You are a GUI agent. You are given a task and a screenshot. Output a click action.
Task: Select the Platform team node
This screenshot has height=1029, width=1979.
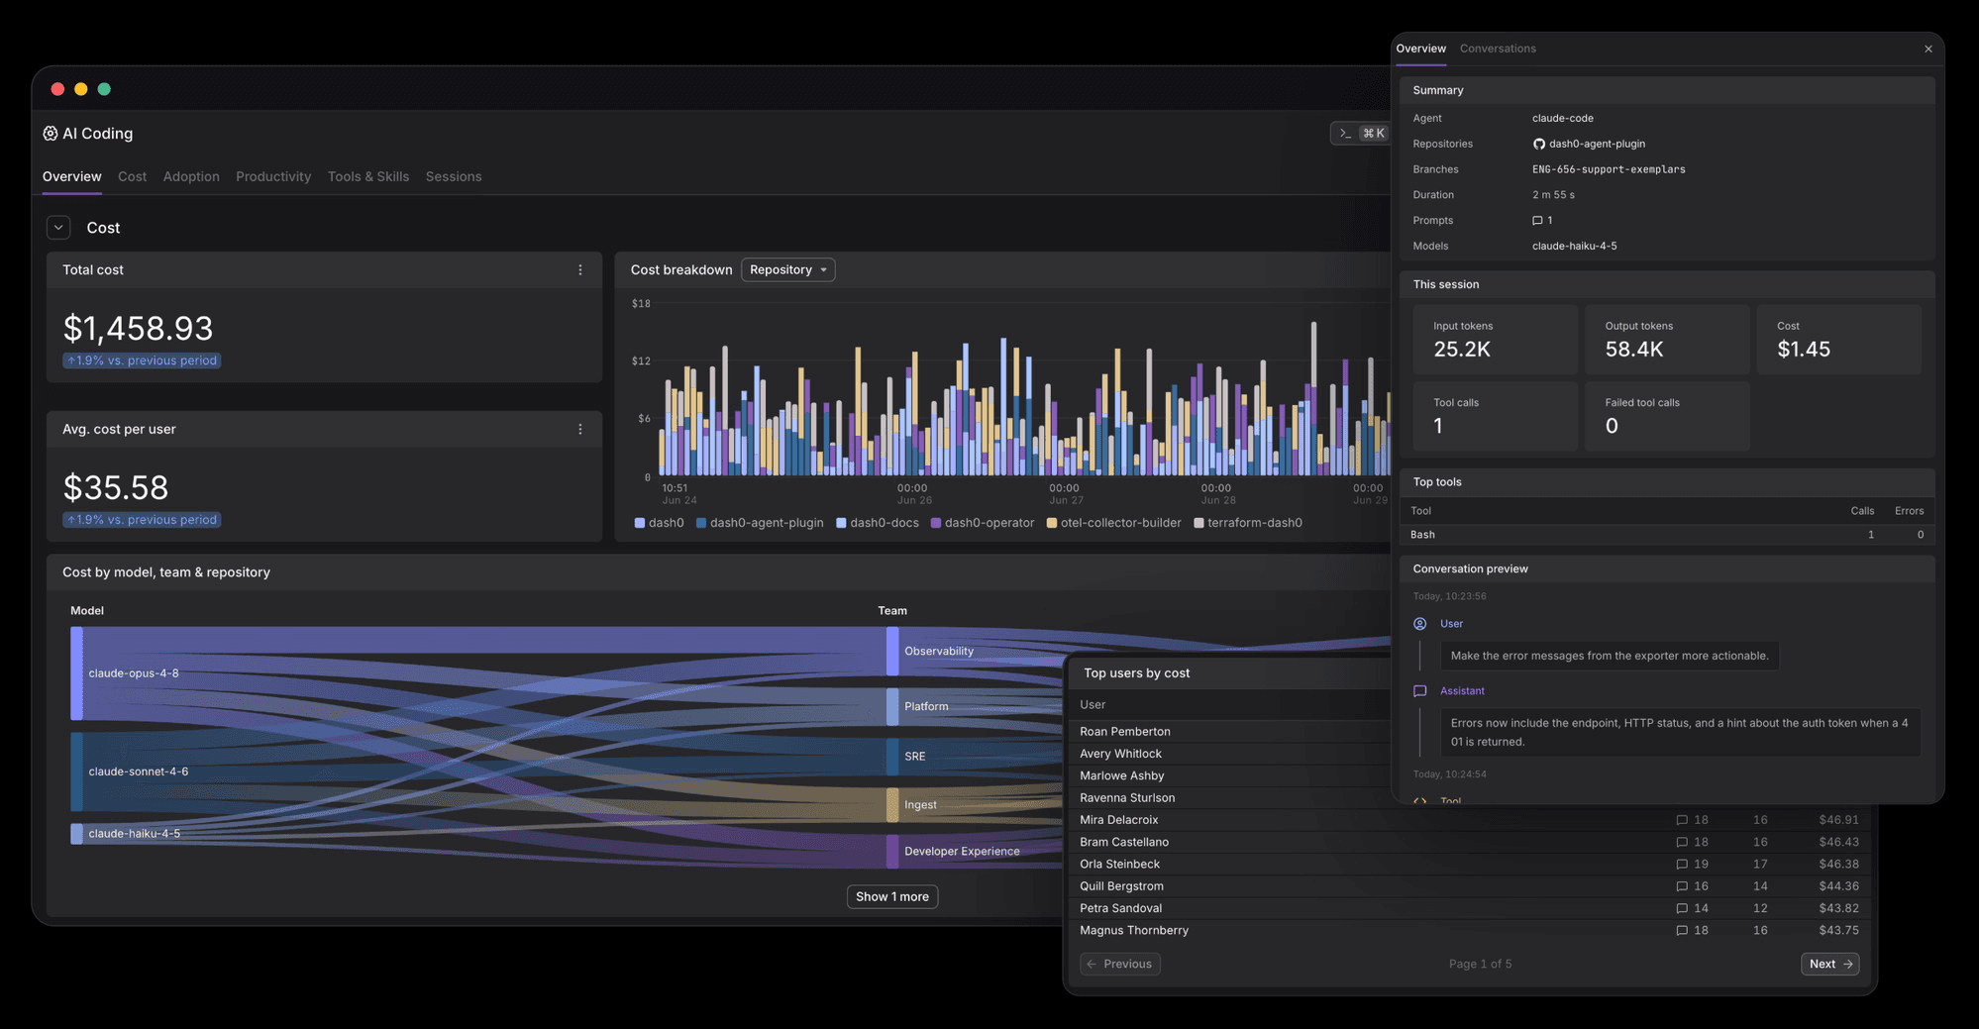(892, 707)
